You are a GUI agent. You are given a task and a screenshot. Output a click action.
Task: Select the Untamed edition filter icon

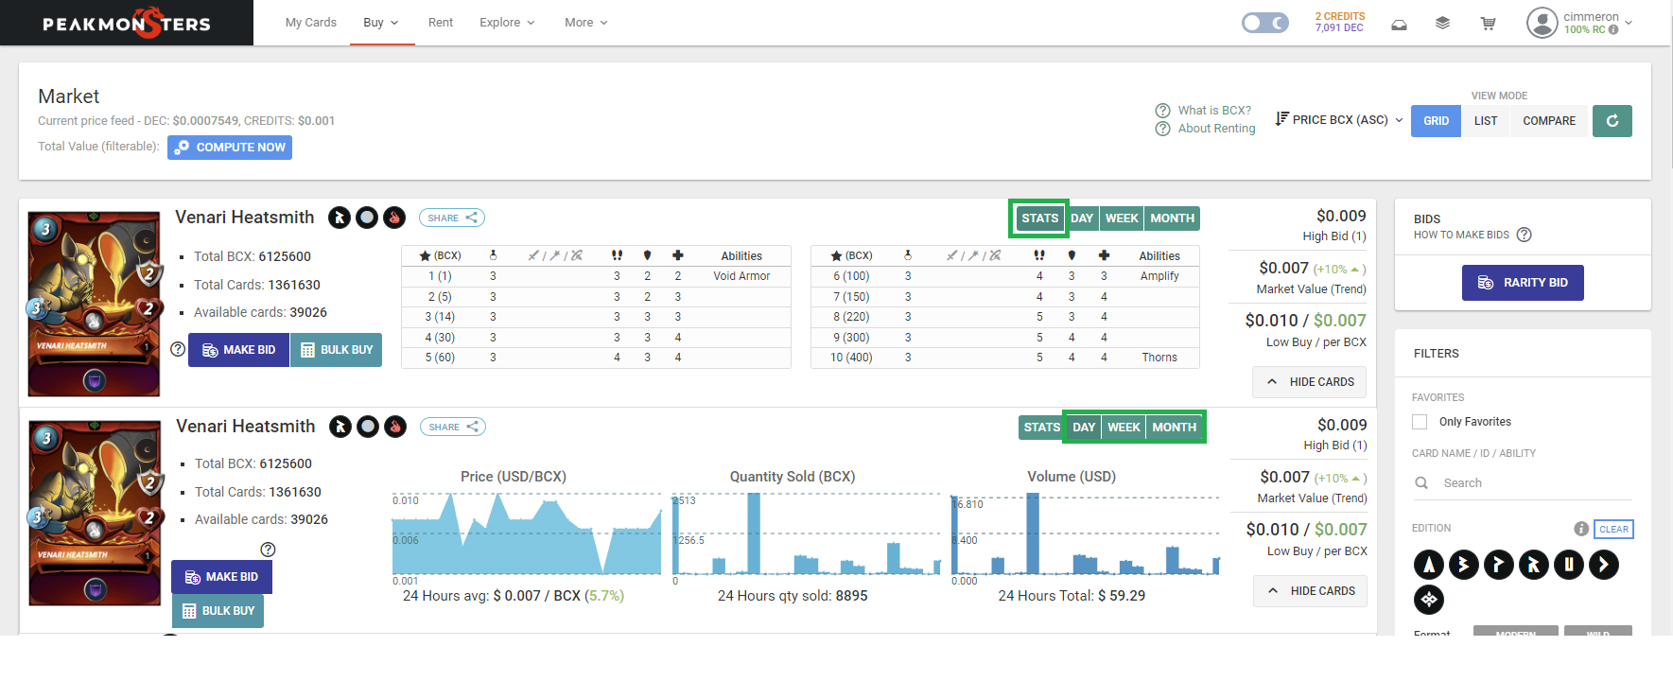click(x=1569, y=565)
